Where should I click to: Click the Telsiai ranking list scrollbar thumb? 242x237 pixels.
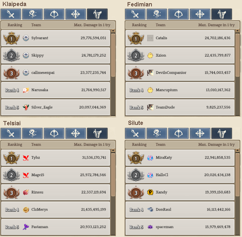pyautogui.click(x=113, y=175)
